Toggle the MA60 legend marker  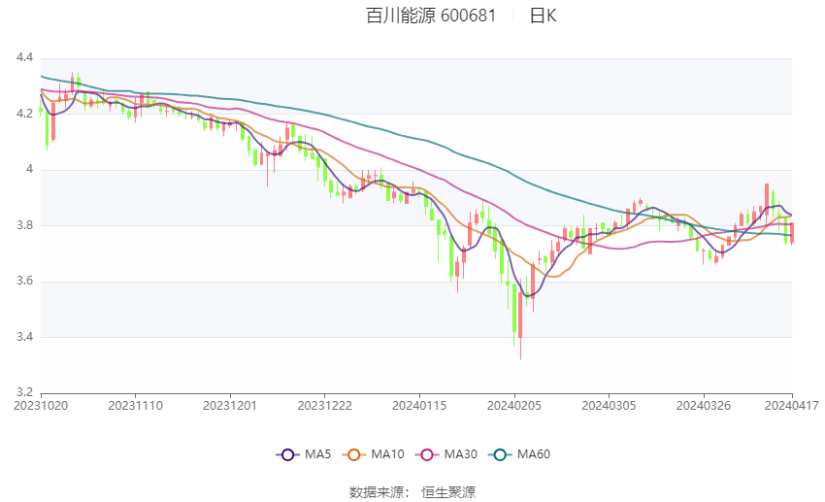click(x=501, y=454)
